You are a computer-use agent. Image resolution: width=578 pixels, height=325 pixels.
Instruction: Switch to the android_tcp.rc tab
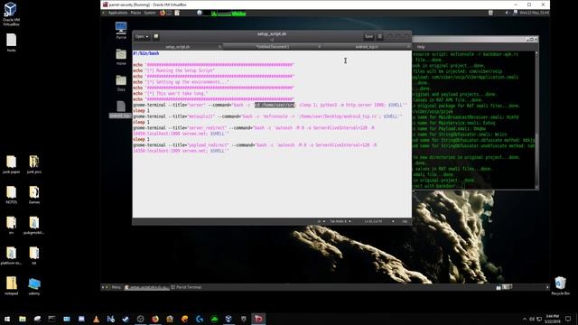367,47
